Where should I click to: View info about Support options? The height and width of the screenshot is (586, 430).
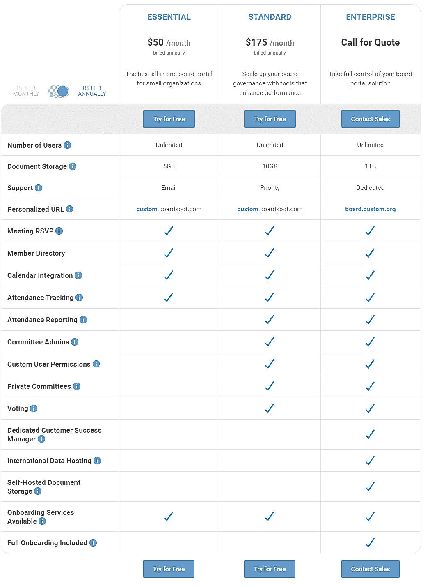pos(38,188)
